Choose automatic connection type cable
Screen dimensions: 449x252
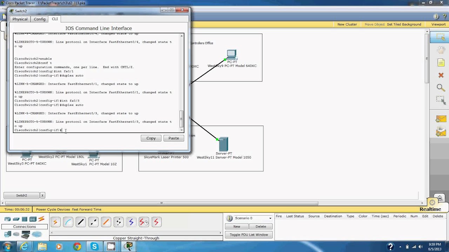click(x=55, y=222)
